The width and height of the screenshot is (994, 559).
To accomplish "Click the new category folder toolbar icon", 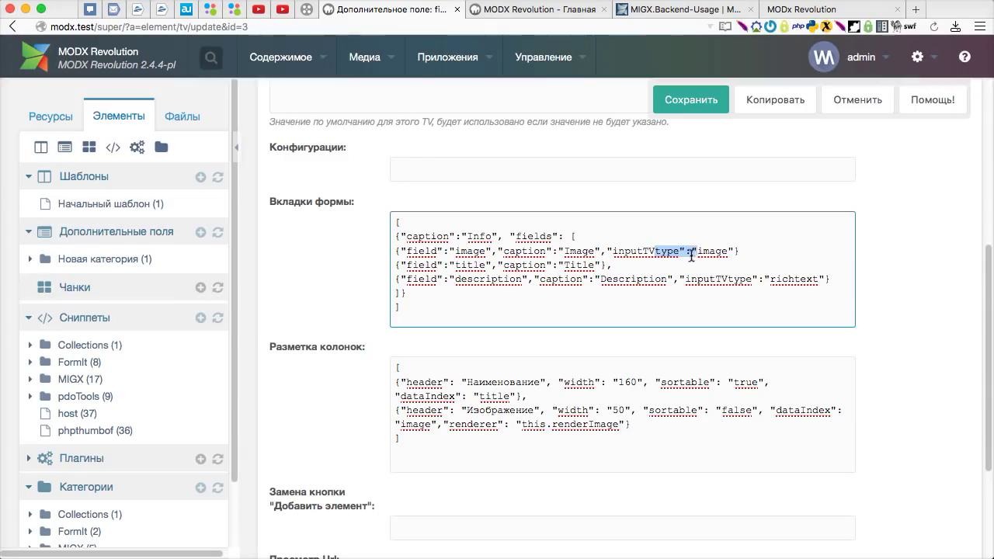I will (162, 148).
